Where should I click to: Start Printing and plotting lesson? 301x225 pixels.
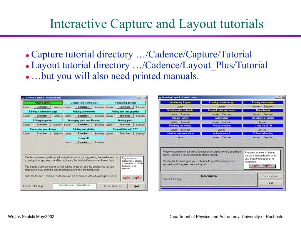[x=84, y=129]
